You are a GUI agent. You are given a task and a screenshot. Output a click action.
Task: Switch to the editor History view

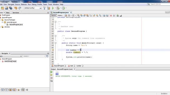[60, 16]
